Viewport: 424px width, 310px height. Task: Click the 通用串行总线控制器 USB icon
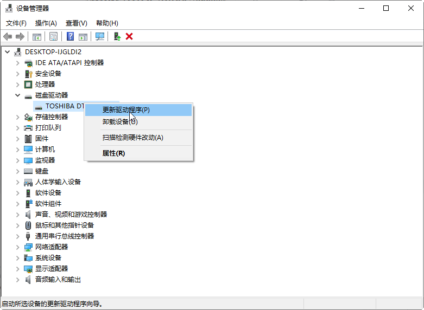(28, 236)
